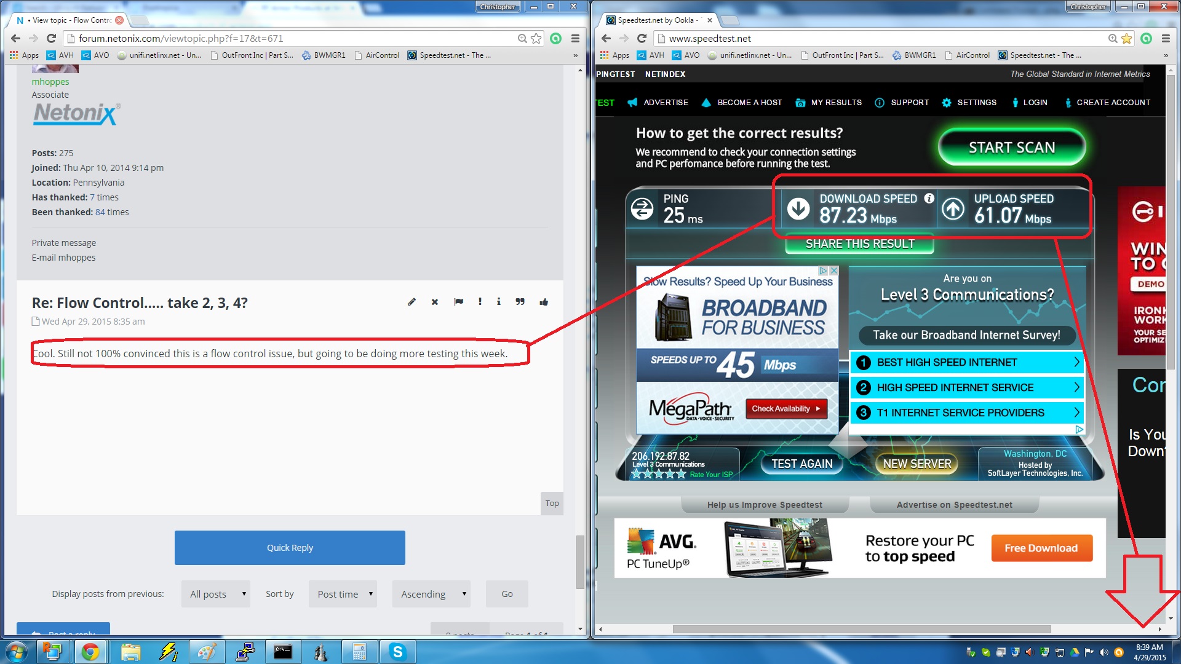
Task: Open My Results menu item
Action: pyautogui.click(x=829, y=103)
